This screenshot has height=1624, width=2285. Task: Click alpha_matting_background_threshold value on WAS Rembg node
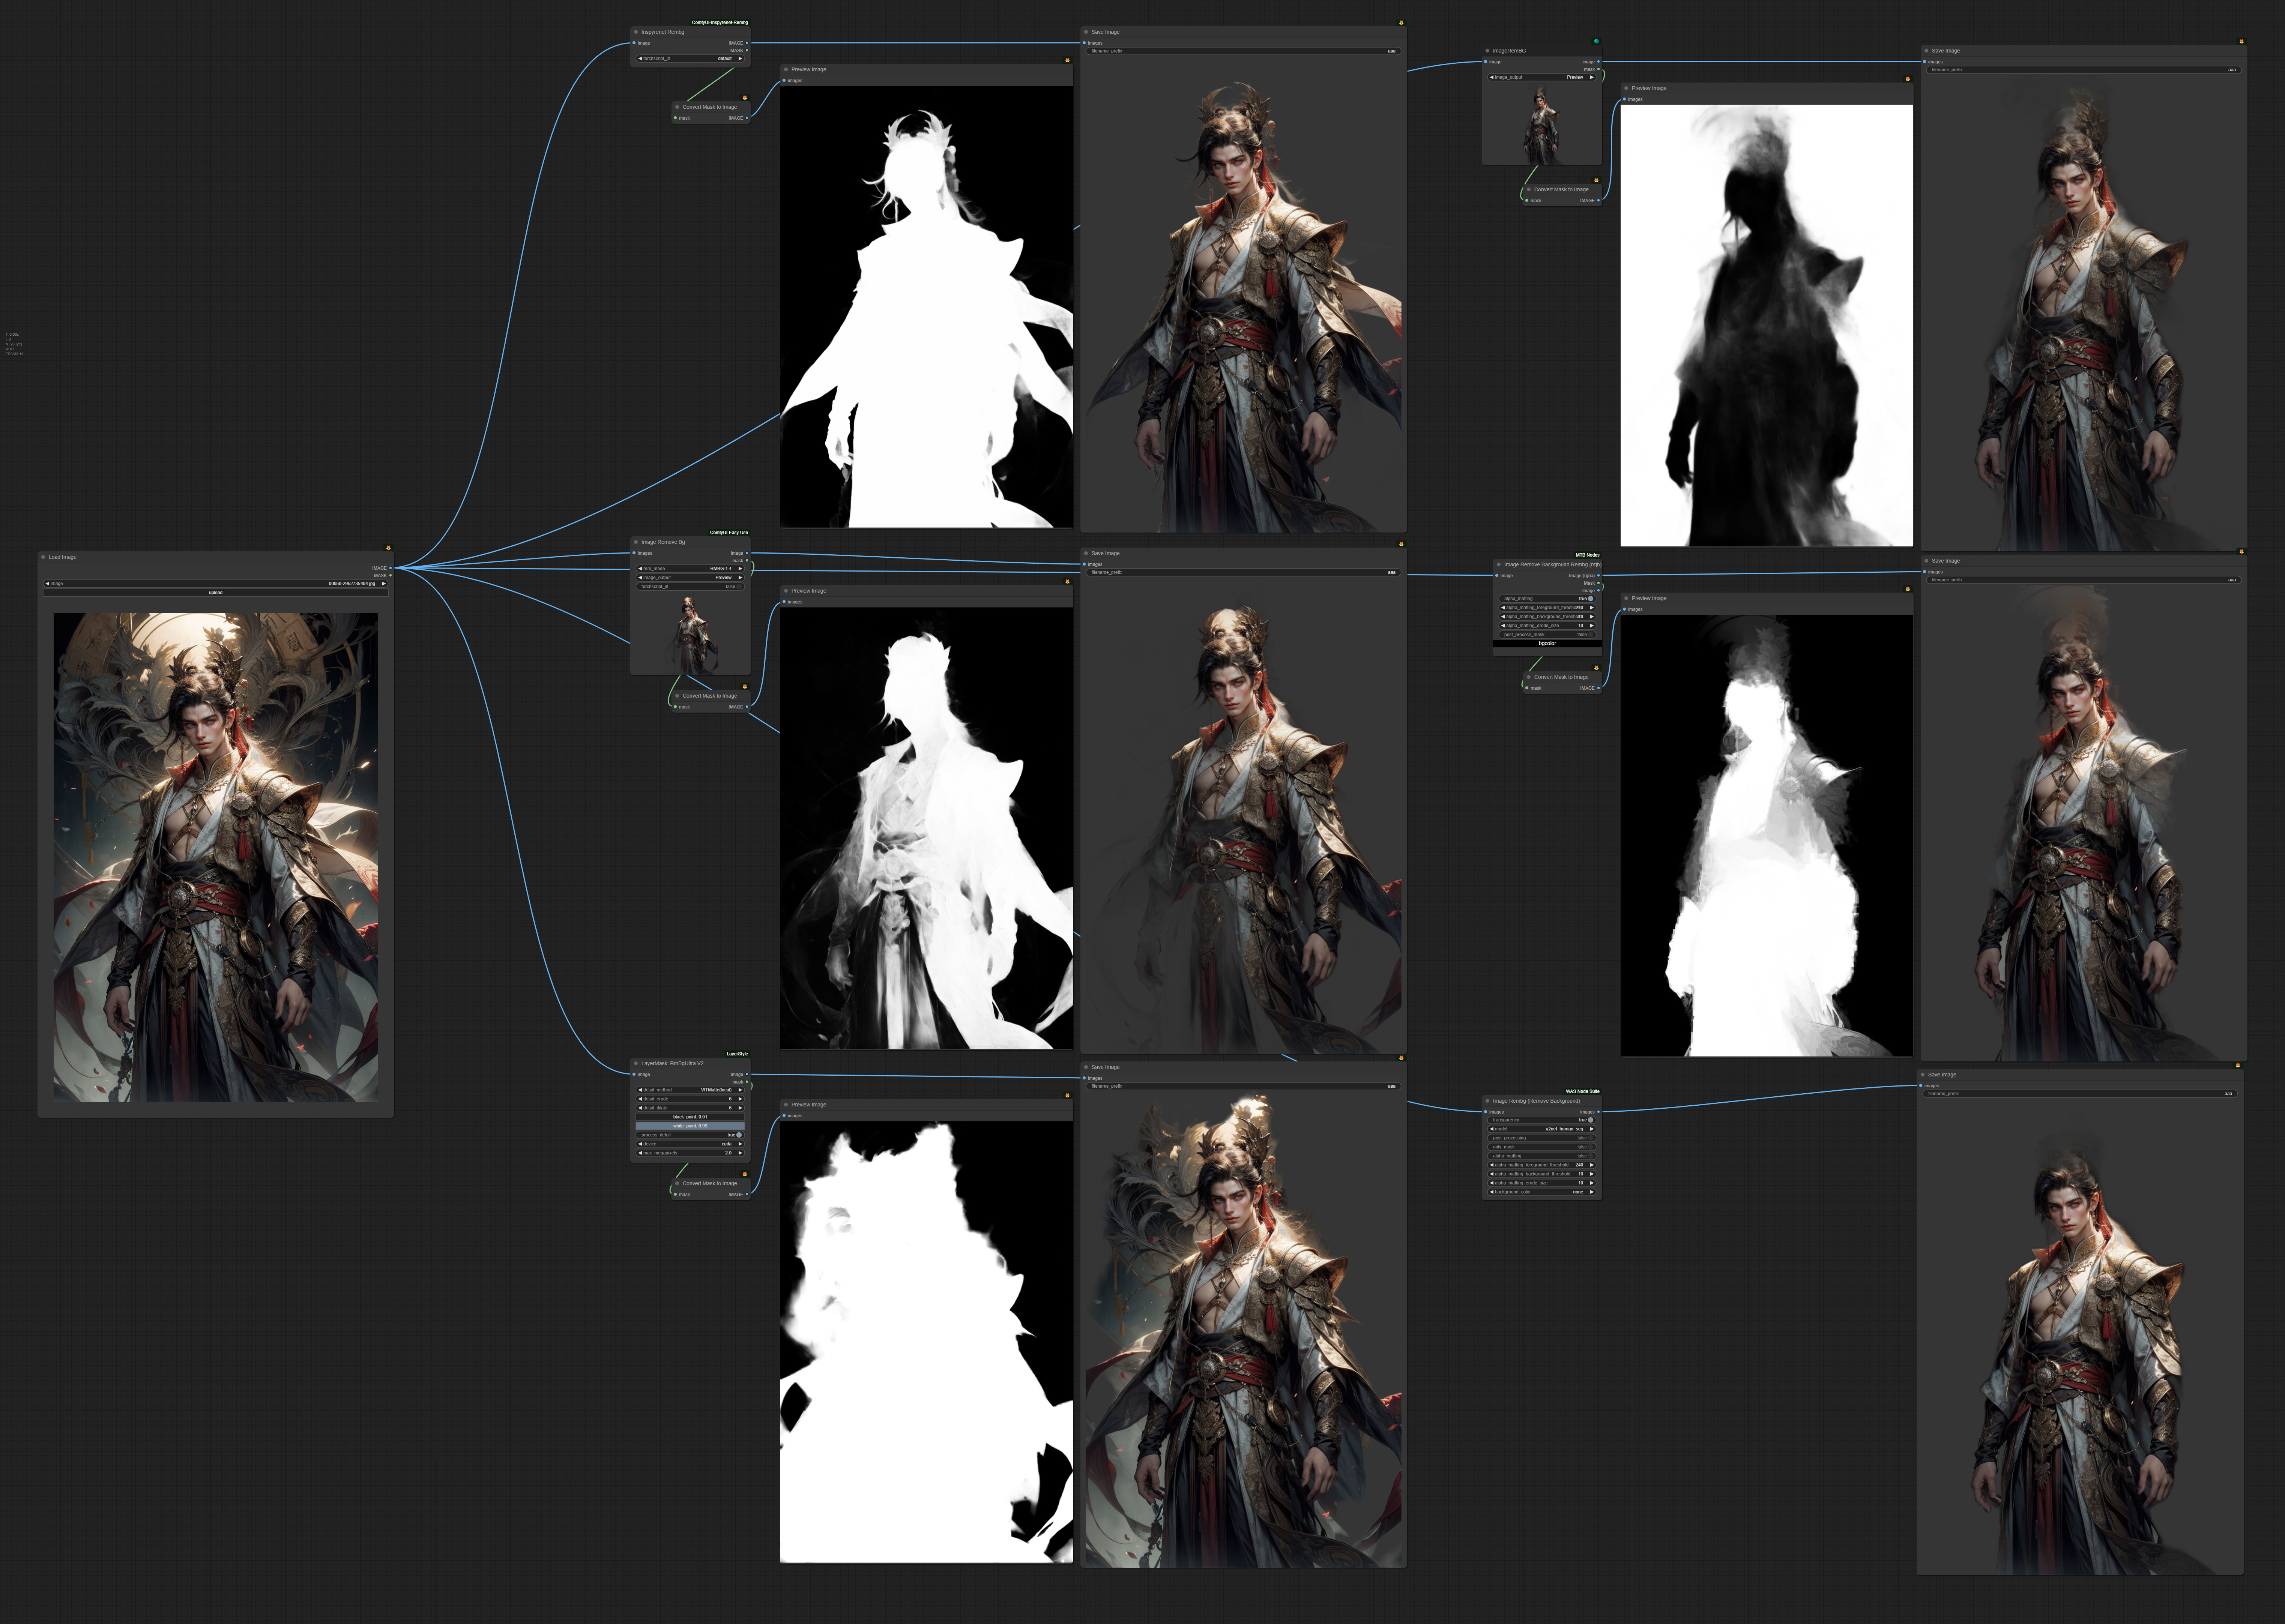tap(1581, 1174)
